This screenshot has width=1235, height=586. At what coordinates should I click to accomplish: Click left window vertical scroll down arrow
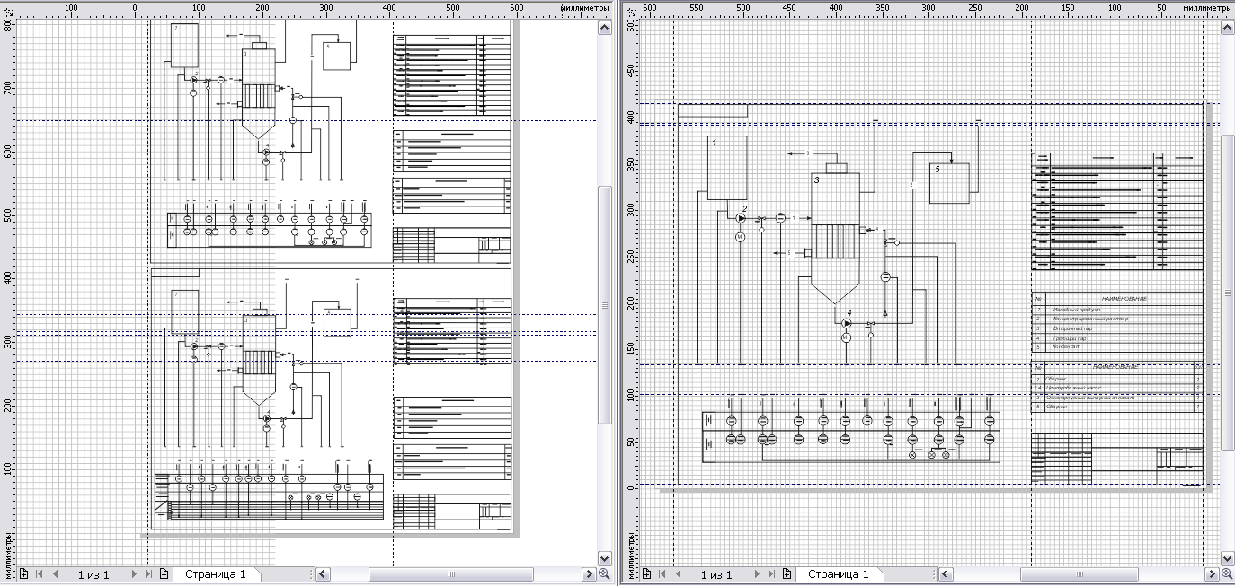coord(604,558)
